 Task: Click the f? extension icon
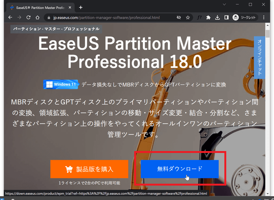[199, 17]
